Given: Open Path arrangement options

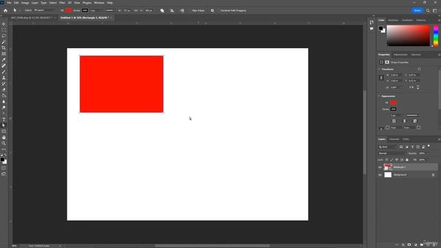Looking at the screenshot, I should (182, 10).
